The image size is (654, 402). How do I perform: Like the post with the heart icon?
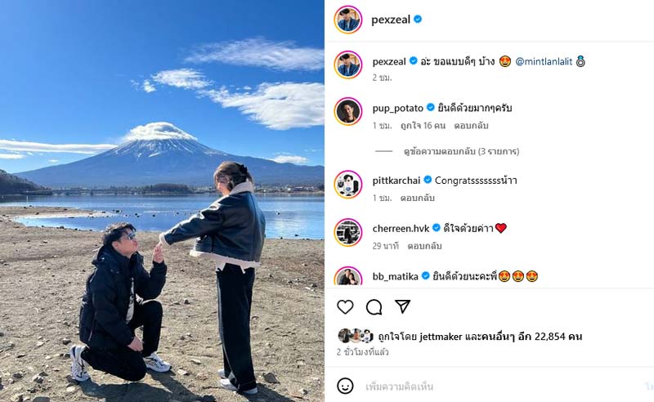tap(345, 307)
